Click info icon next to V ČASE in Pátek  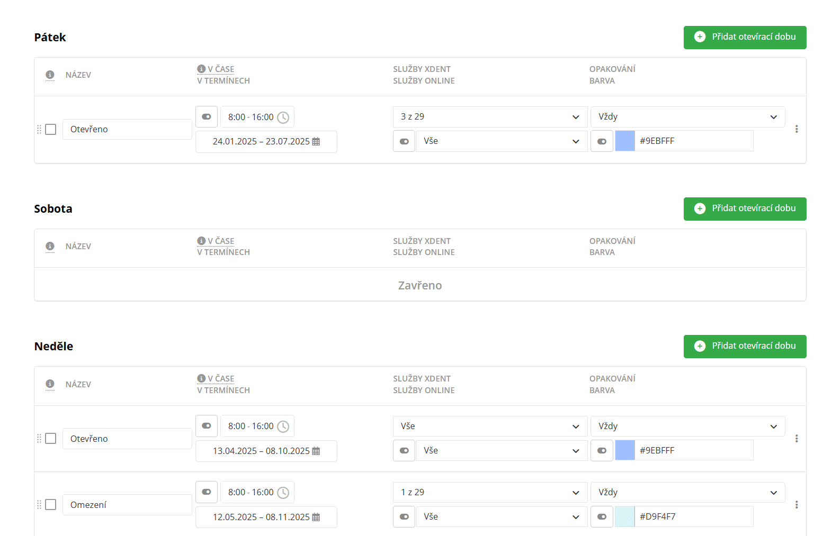(201, 69)
